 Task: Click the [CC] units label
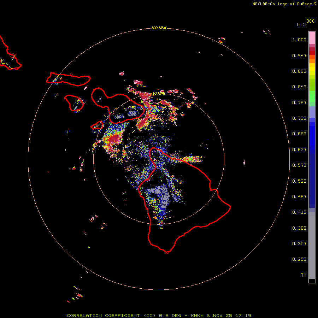301,25
